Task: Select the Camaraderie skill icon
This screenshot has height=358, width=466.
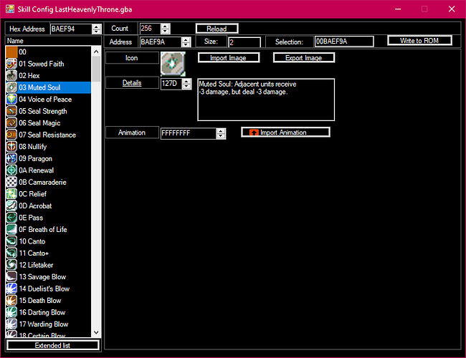Action: [11, 182]
